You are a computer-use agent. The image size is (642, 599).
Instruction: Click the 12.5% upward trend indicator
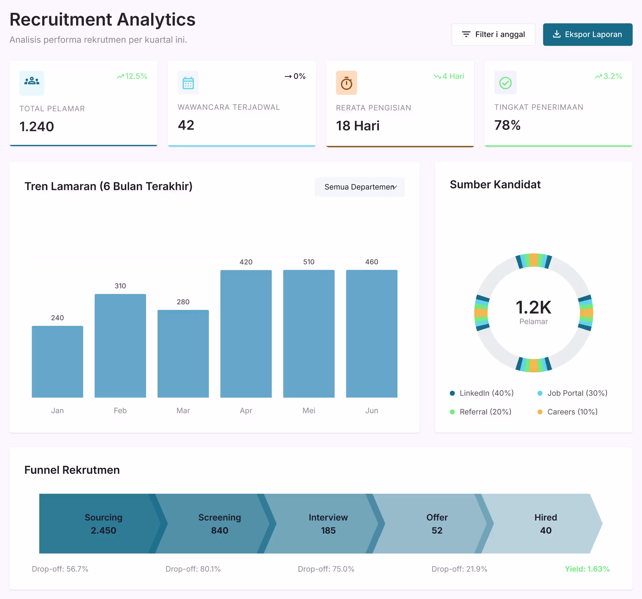coord(132,76)
